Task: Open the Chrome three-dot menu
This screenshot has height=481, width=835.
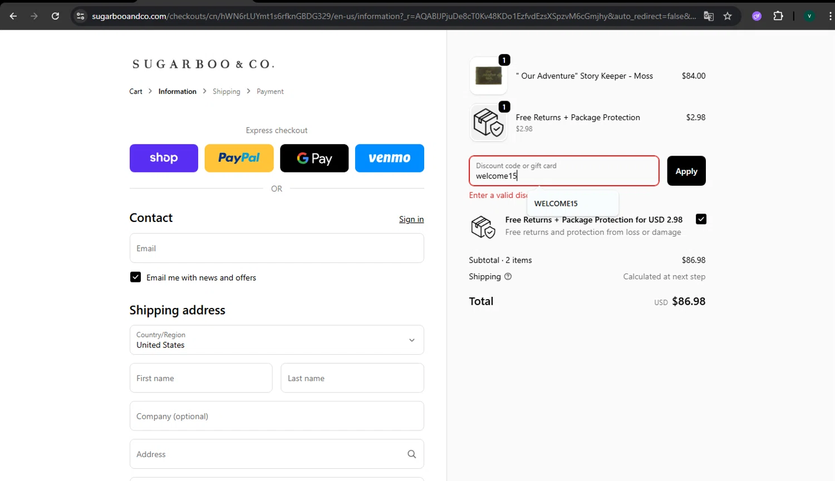Action: click(x=830, y=16)
